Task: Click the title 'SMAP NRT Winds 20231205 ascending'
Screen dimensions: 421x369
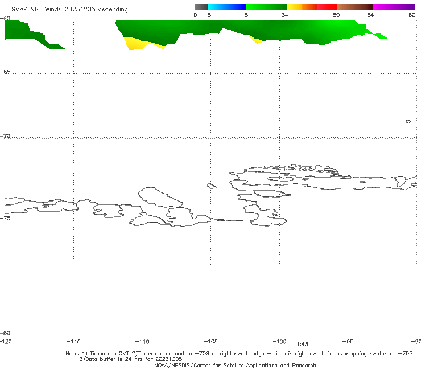Action: pyautogui.click(x=69, y=9)
